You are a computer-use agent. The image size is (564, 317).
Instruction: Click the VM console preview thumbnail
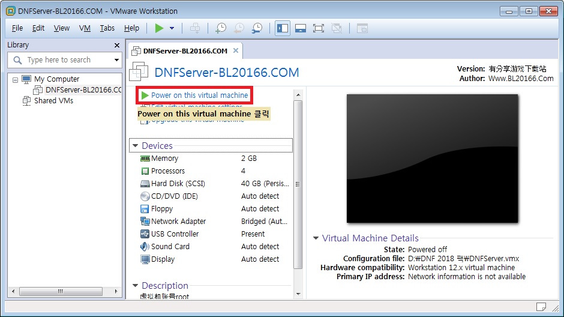432,158
